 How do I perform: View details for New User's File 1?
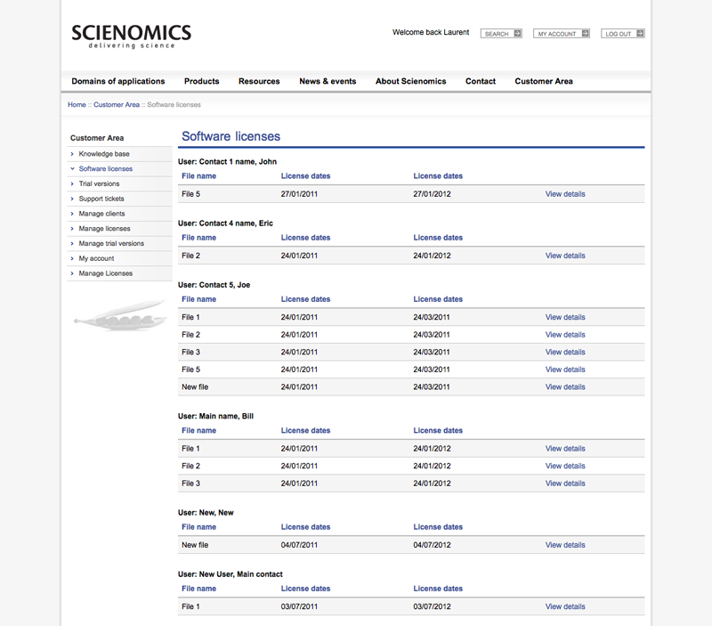565,606
